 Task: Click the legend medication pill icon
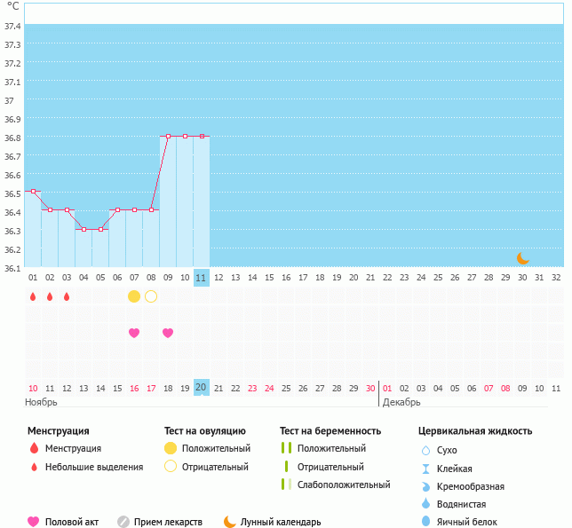[x=123, y=522]
